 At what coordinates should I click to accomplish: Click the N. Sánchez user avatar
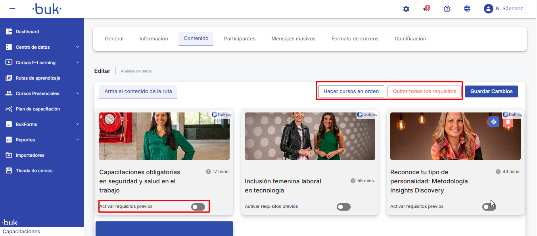point(488,9)
